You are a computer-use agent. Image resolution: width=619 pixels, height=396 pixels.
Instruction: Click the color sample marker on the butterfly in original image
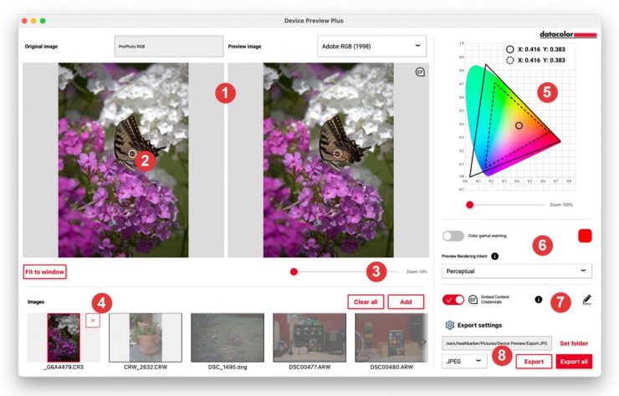(x=132, y=154)
